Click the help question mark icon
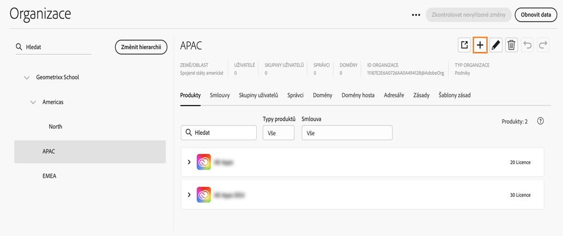 coord(540,121)
